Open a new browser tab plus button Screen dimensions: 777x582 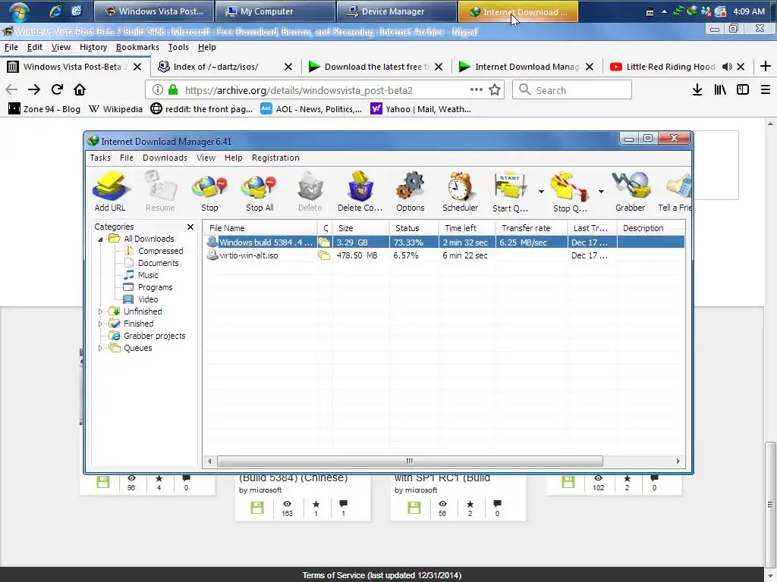(x=765, y=67)
